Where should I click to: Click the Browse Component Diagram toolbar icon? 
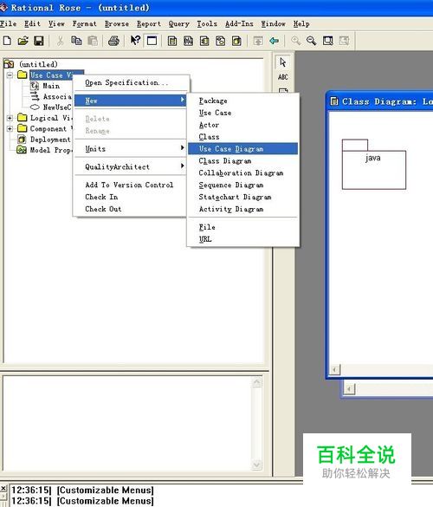(x=204, y=41)
